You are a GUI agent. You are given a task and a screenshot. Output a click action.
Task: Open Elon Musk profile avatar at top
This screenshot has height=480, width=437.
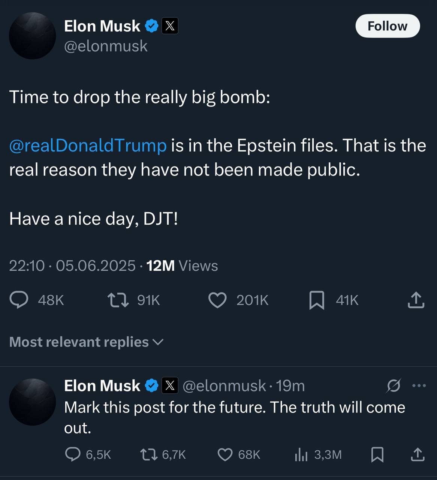pyautogui.click(x=33, y=36)
